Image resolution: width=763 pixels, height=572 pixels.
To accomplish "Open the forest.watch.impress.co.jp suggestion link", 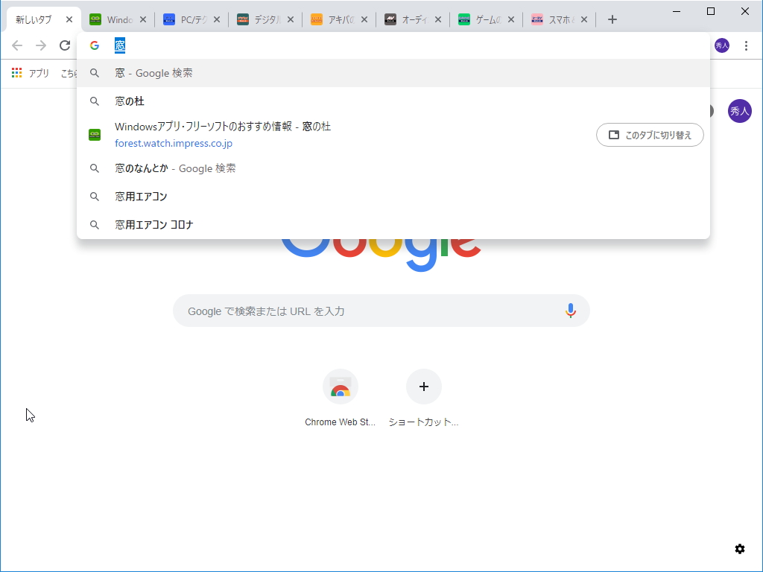I will tap(174, 143).
